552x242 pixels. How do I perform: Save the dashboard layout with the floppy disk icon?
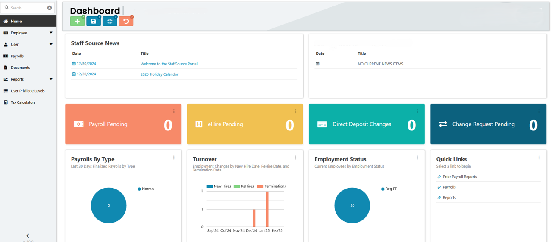(94, 21)
